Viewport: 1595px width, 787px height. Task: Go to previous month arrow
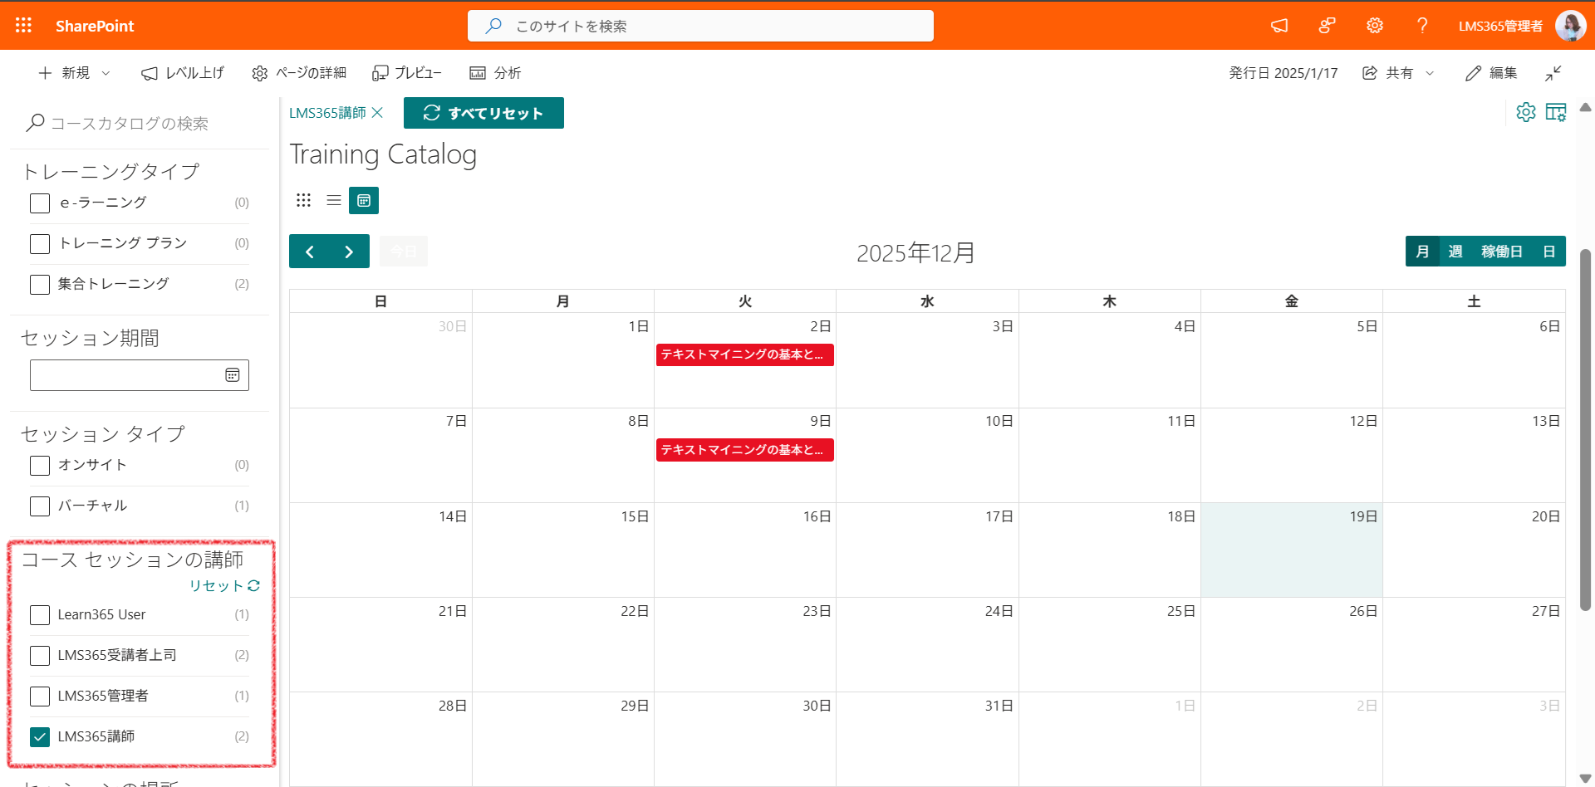click(310, 252)
